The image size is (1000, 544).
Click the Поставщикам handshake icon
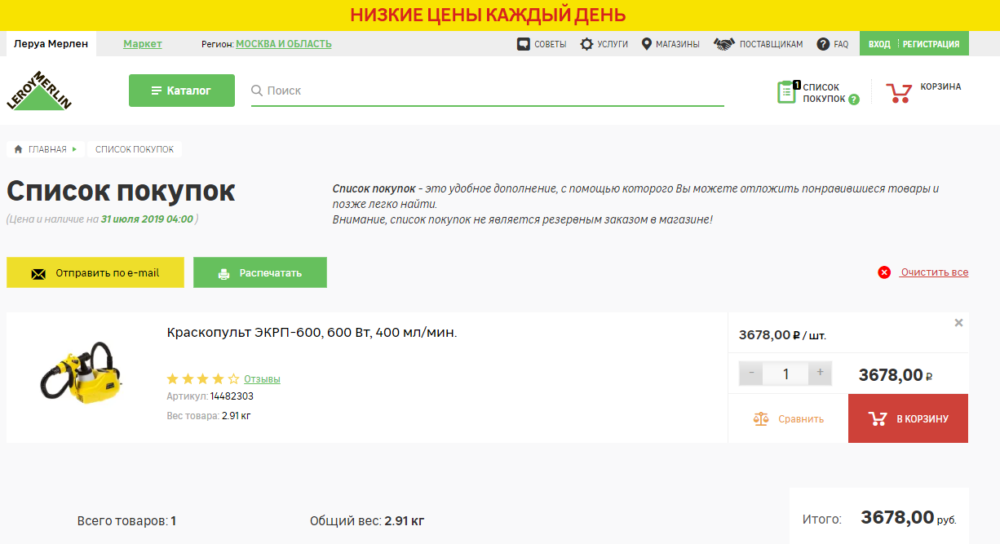[724, 44]
